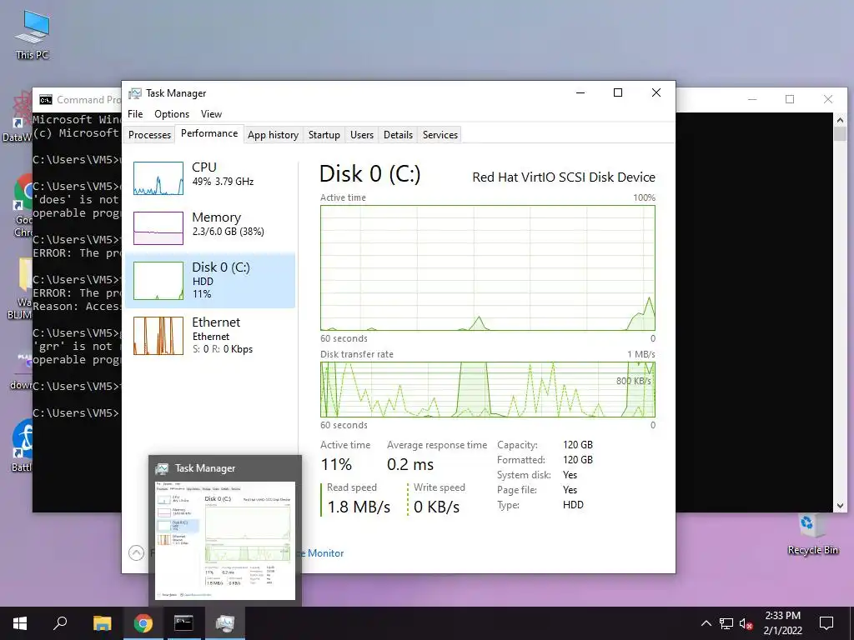The height and width of the screenshot is (640, 854).
Task: Open File Explorer from the taskbar
Action: click(x=102, y=623)
